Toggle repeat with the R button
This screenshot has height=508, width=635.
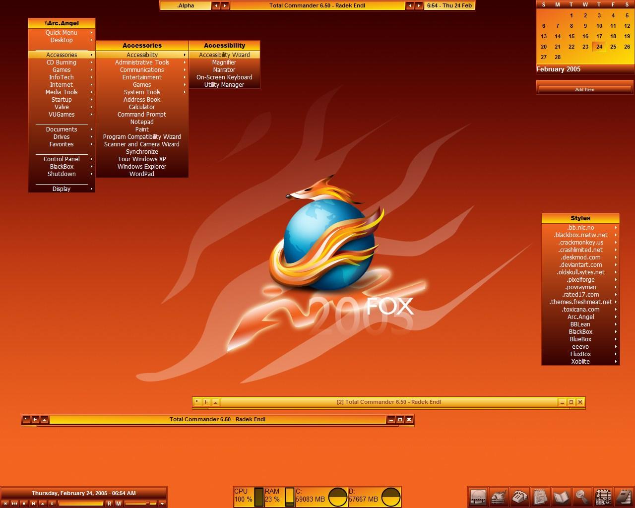(110, 504)
